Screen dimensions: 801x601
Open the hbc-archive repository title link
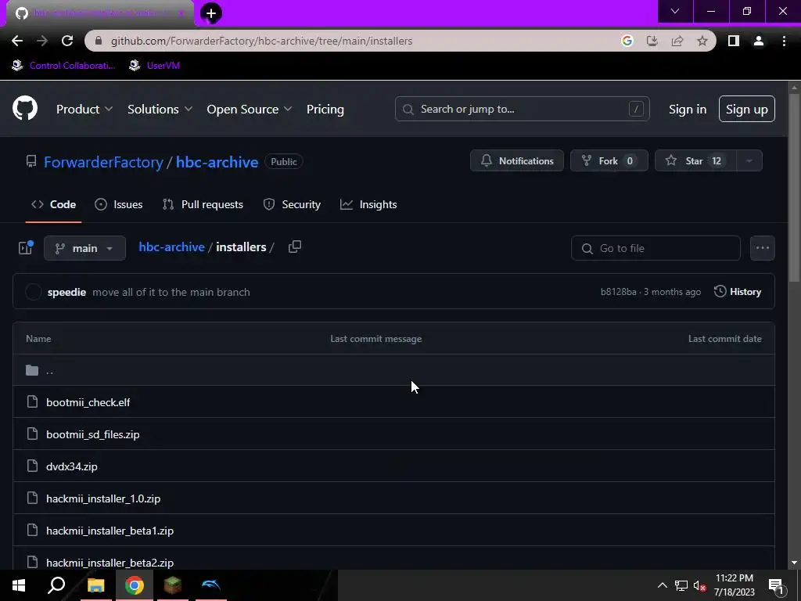click(217, 161)
